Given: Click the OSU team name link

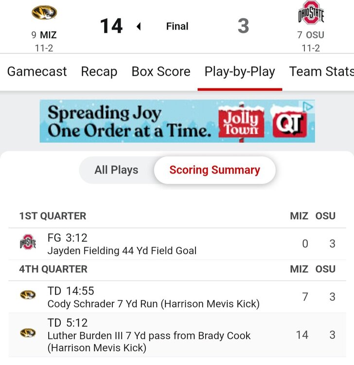Looking at the screenshot, I should pyautogui.click(x=315, y=35).
